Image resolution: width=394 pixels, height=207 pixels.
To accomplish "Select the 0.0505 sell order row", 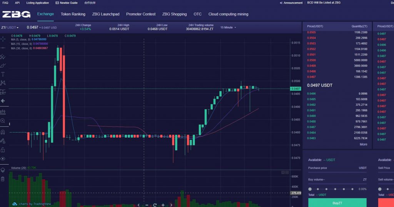I will pyautogui.click(x=337, y=32).
